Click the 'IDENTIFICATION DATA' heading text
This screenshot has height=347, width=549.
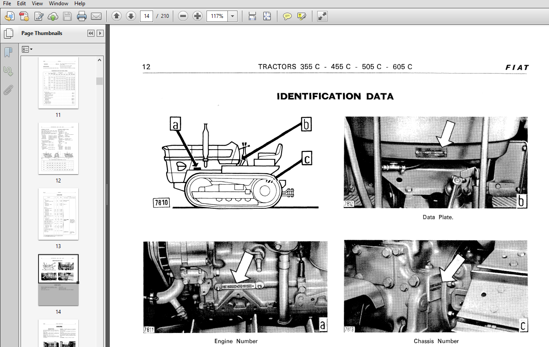pyautogui.click(x=335, y=96)
